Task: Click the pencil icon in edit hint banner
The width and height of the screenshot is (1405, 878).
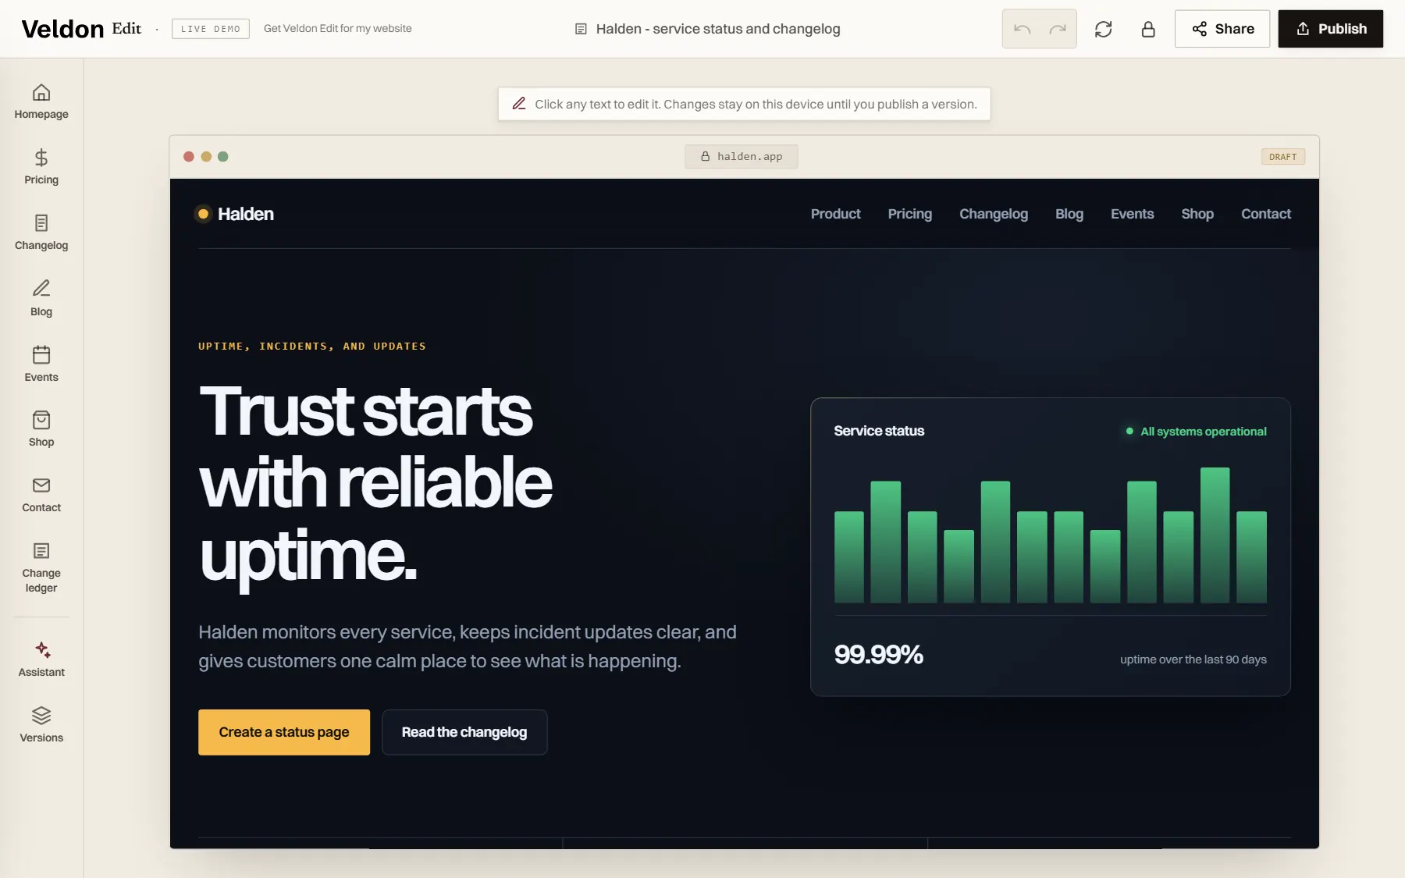Action: pyautogui.click(x=519, y=104)
